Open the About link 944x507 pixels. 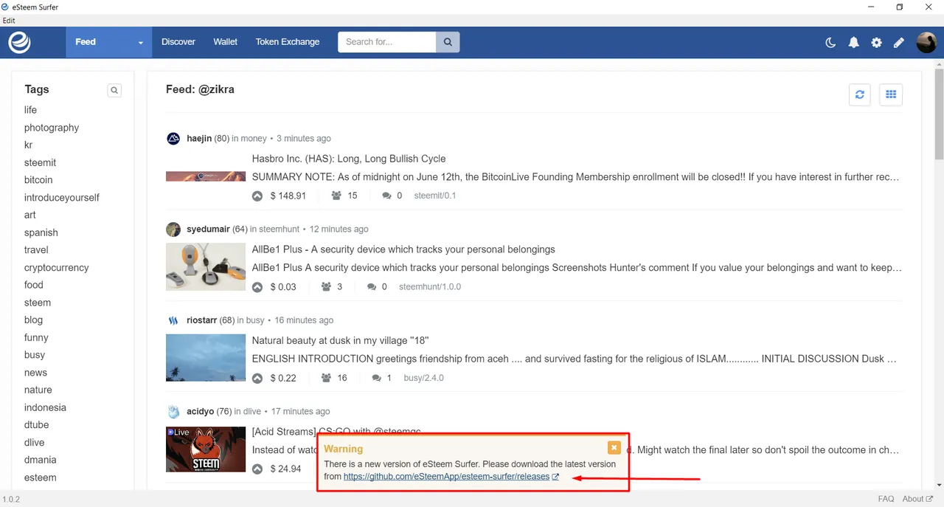917,499
